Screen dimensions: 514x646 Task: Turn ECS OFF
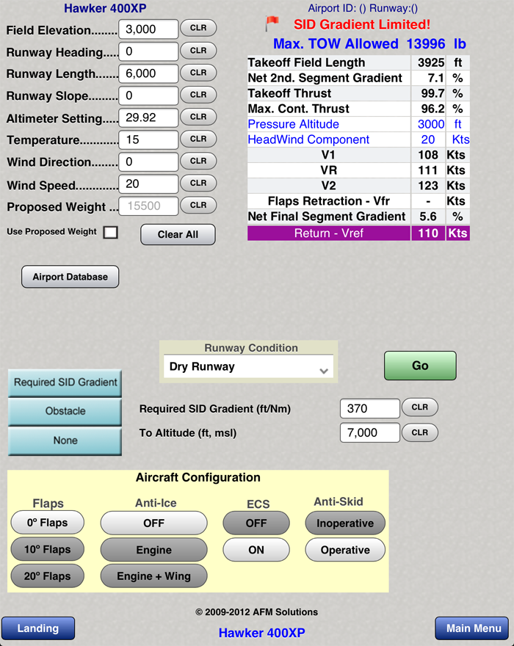pos(256,523)
